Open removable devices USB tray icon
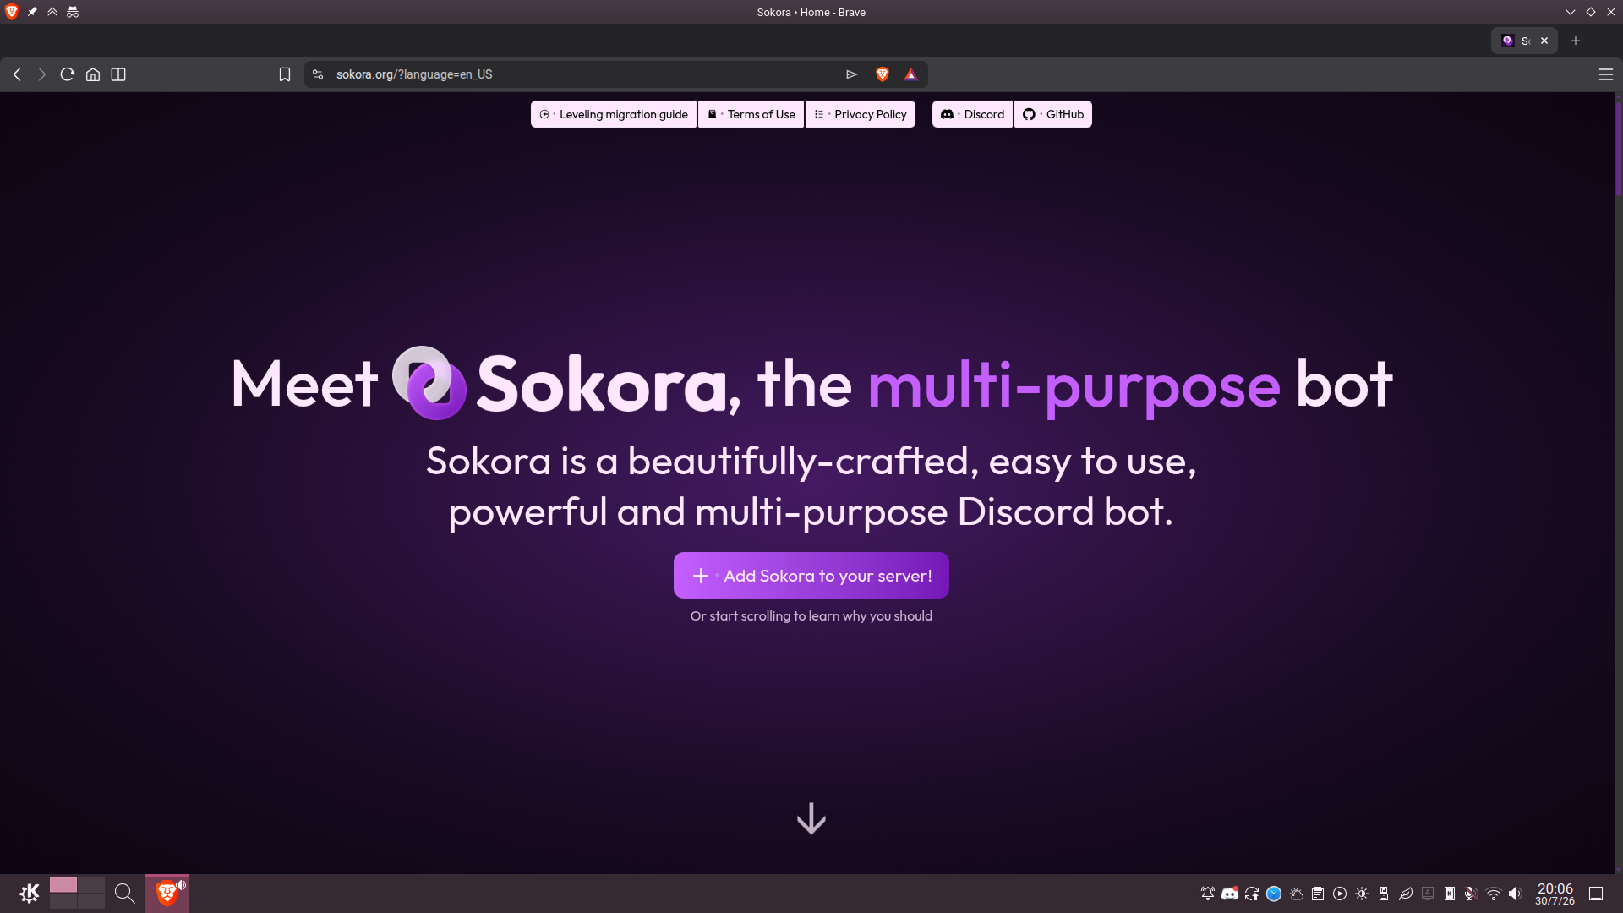Image resolution: width=1623 pixels, height=913 pixels. coord(1384,894)
